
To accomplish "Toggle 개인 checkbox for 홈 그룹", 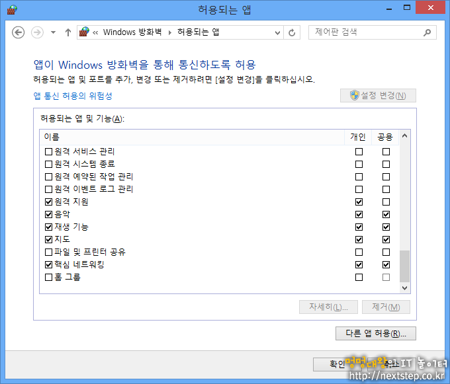I will [x=359, y=278].
